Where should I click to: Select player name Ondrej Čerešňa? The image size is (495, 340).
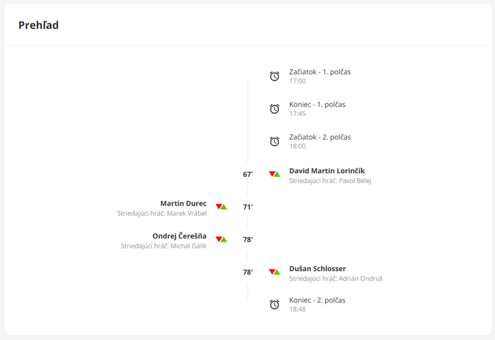coord(180,236)
